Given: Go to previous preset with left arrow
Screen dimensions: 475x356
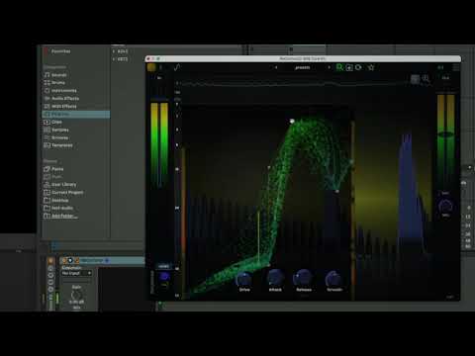Looking at the screenshot, I should point(276,67).
